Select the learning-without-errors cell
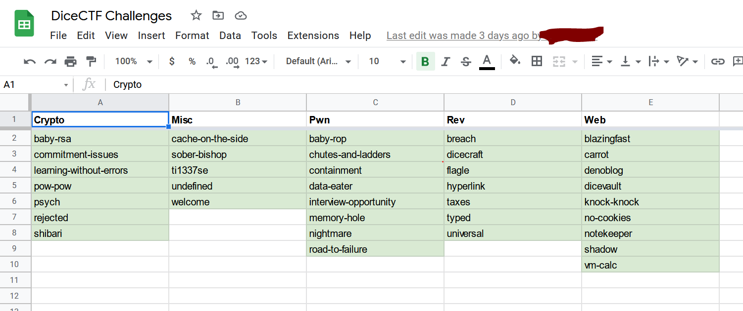Screen dimensions: 743x311 (x=100, y=170)
